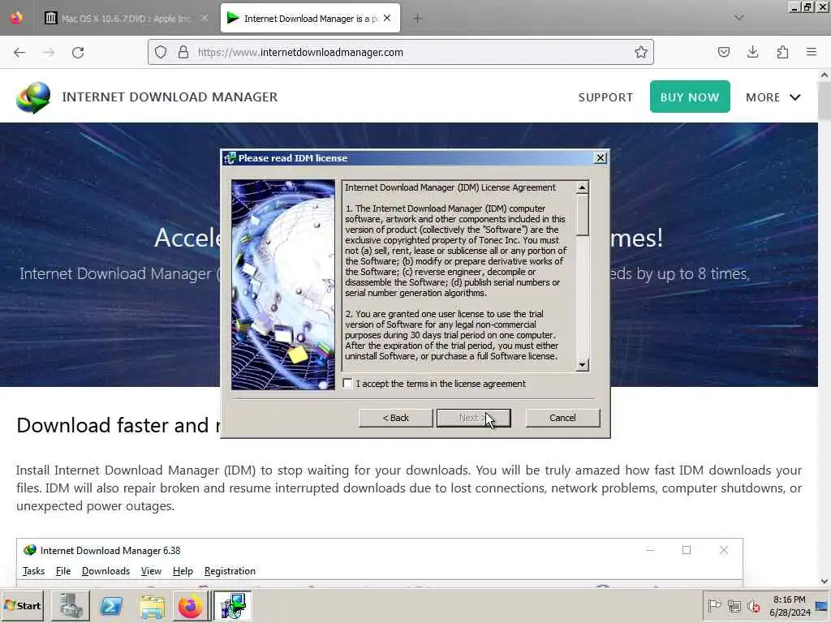Click the Firefox forward arrow
This screenshot has width=831, height=623.
click(x=49, y=52)
